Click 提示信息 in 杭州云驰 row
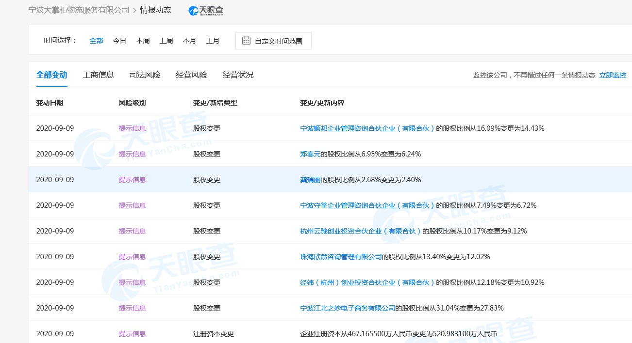632x343 pixels. (x=132, y=231)
